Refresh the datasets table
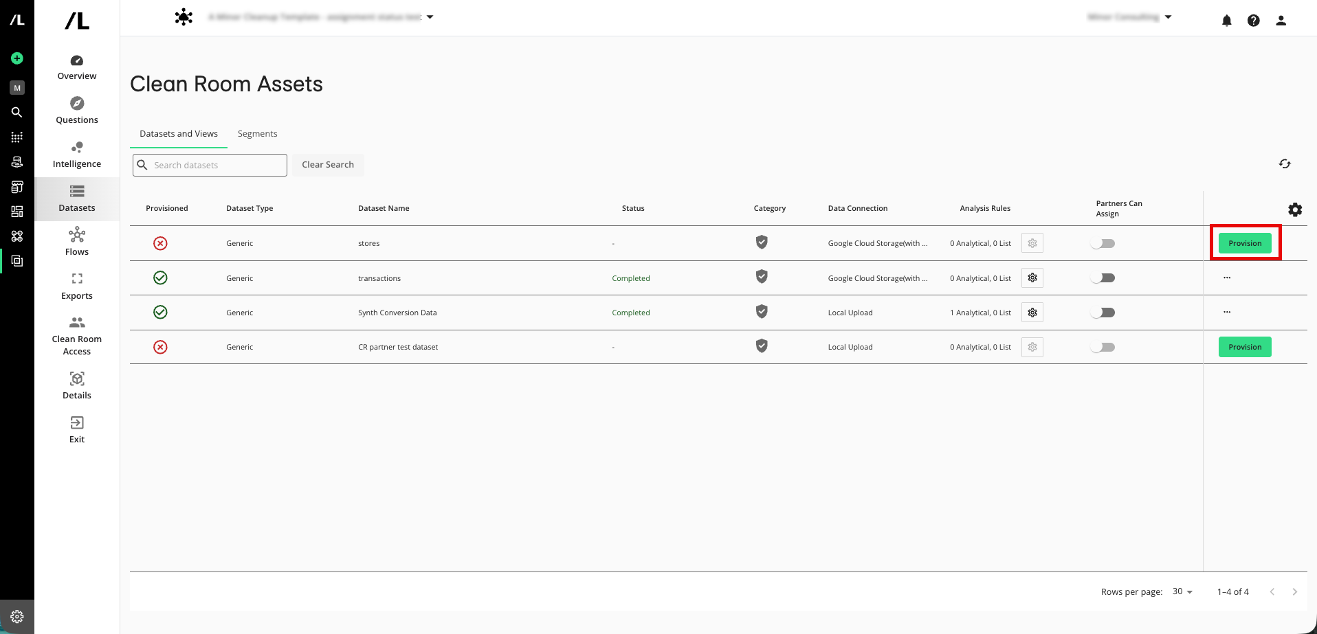Viewport: 1317px width, 634px height. (x=1285, y=163)
